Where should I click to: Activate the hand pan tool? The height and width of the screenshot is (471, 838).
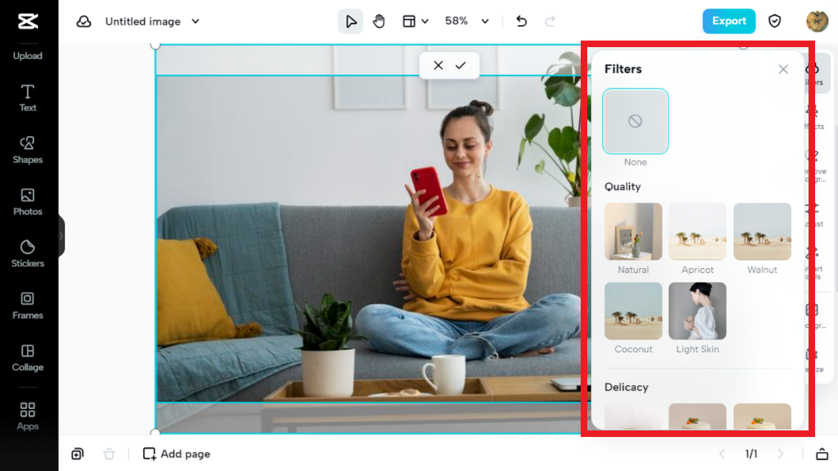tap(379, 22)
